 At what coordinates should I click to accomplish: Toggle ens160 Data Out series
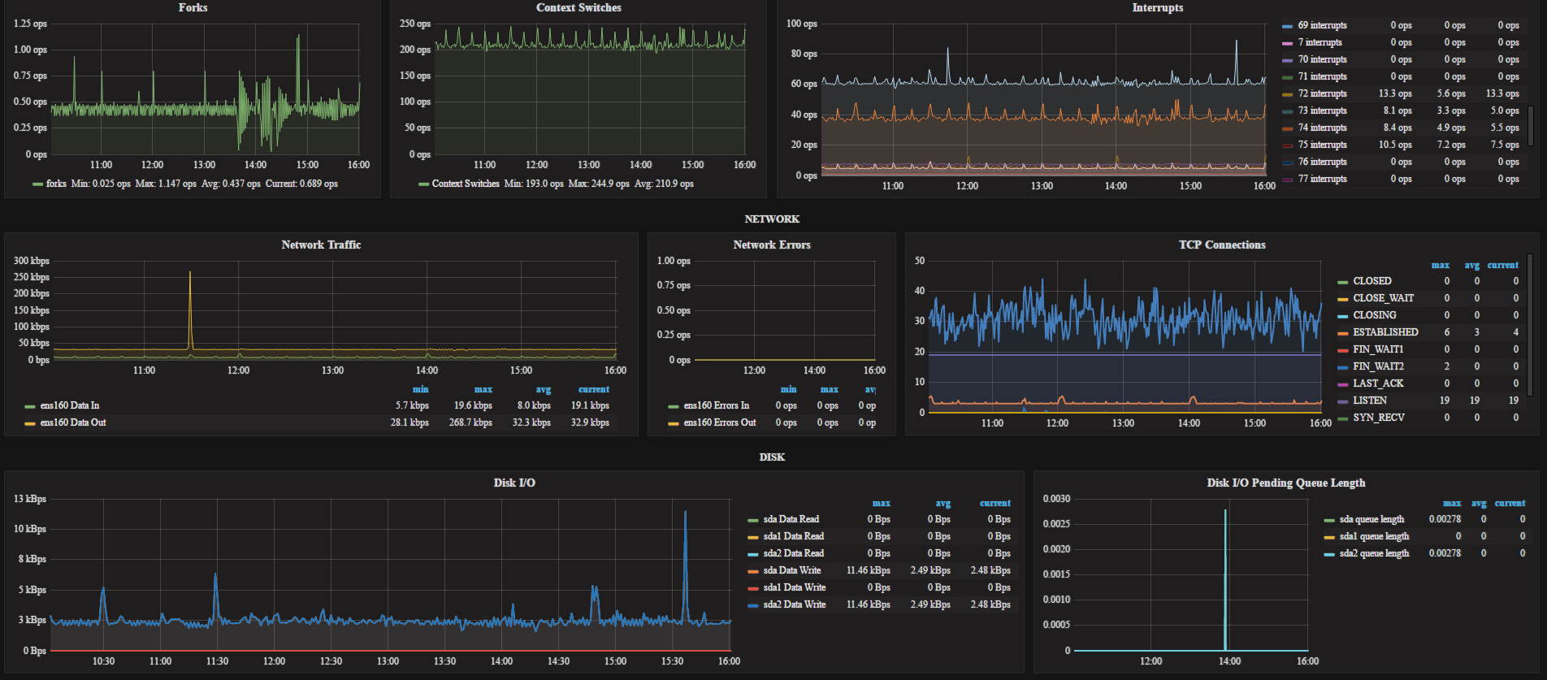pos(73,422)
